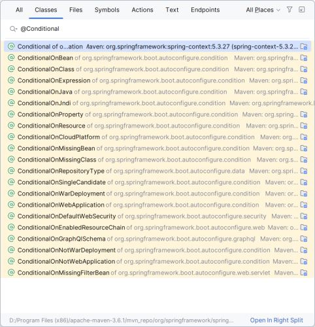Click annotation icon beside ConditionalOnProperty
The width and height of the screenshot is (315, 327).
(x=11, y=114)
